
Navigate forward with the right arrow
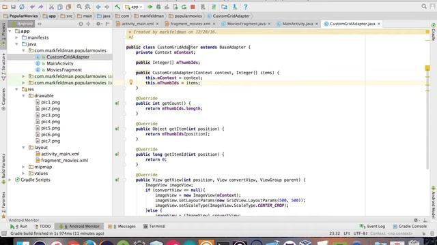(x=107, y=7)
